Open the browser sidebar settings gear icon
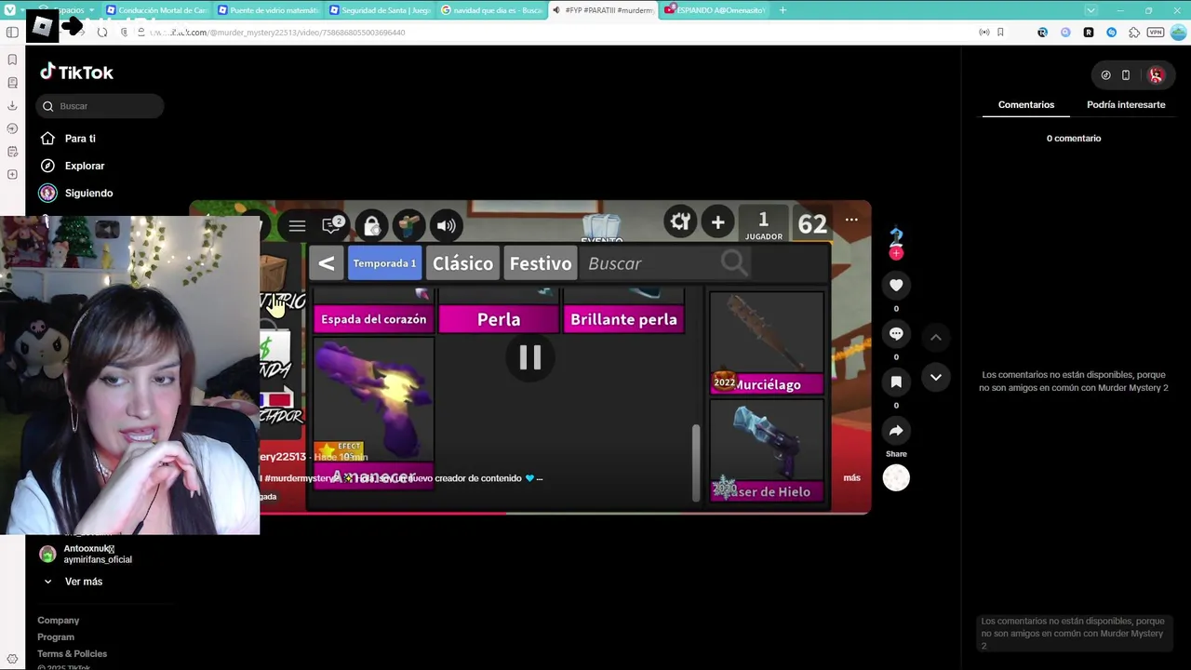The image size is (1191, 670). (x=12, y=659)
